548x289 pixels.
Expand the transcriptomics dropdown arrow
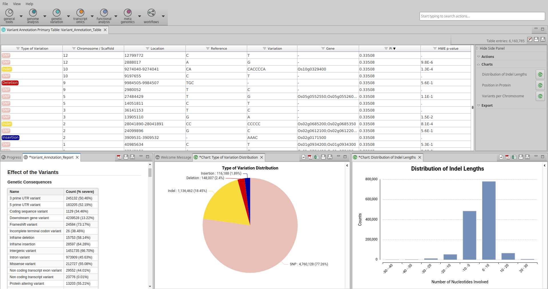pyautogui.click(x=92, y=16)
